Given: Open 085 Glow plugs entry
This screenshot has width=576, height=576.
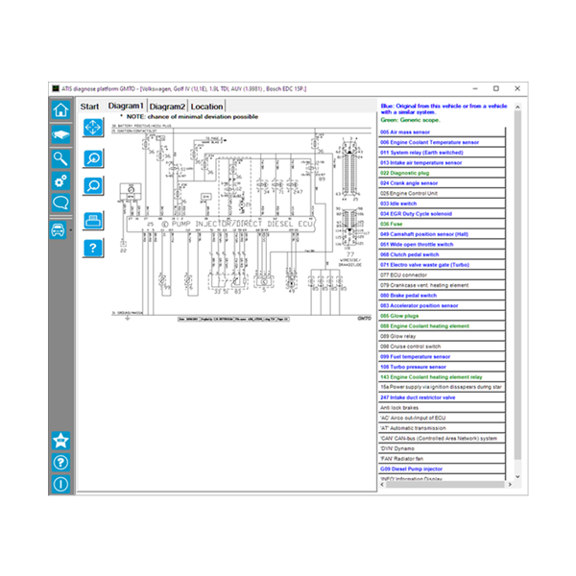Looking at the screenshot, I should point(442,316).
